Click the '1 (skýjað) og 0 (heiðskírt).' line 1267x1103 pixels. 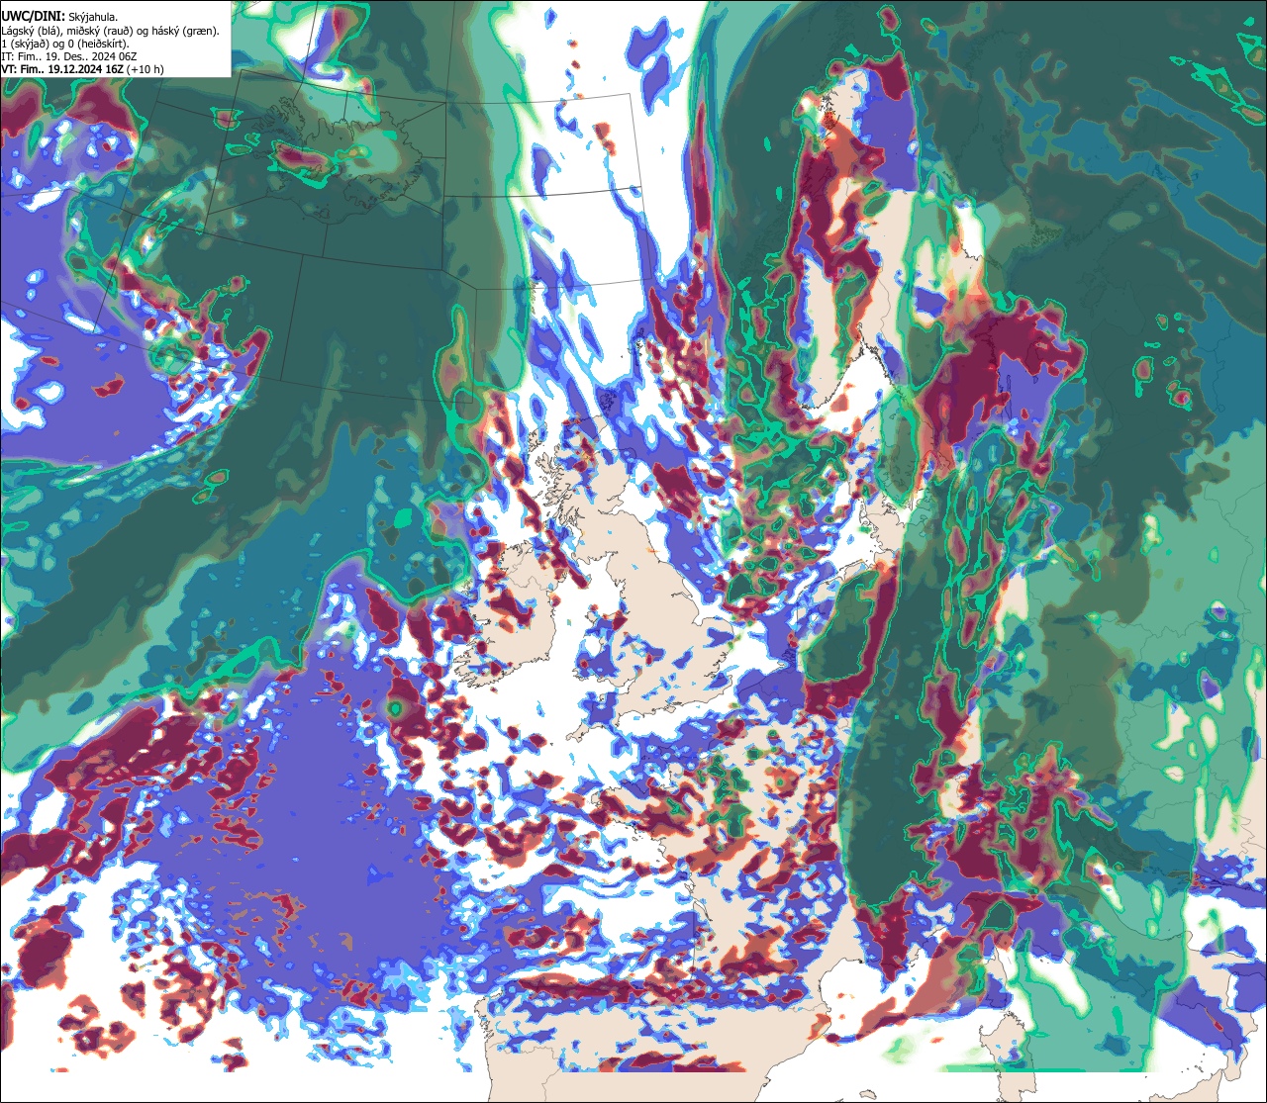point(66,44)
